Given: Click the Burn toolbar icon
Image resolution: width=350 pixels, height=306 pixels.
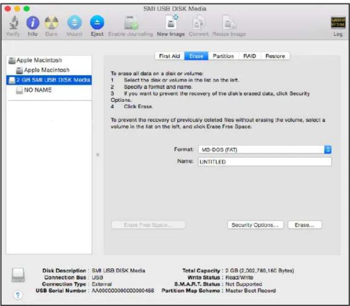Looking at the screenshot, I should click(51, 23).
